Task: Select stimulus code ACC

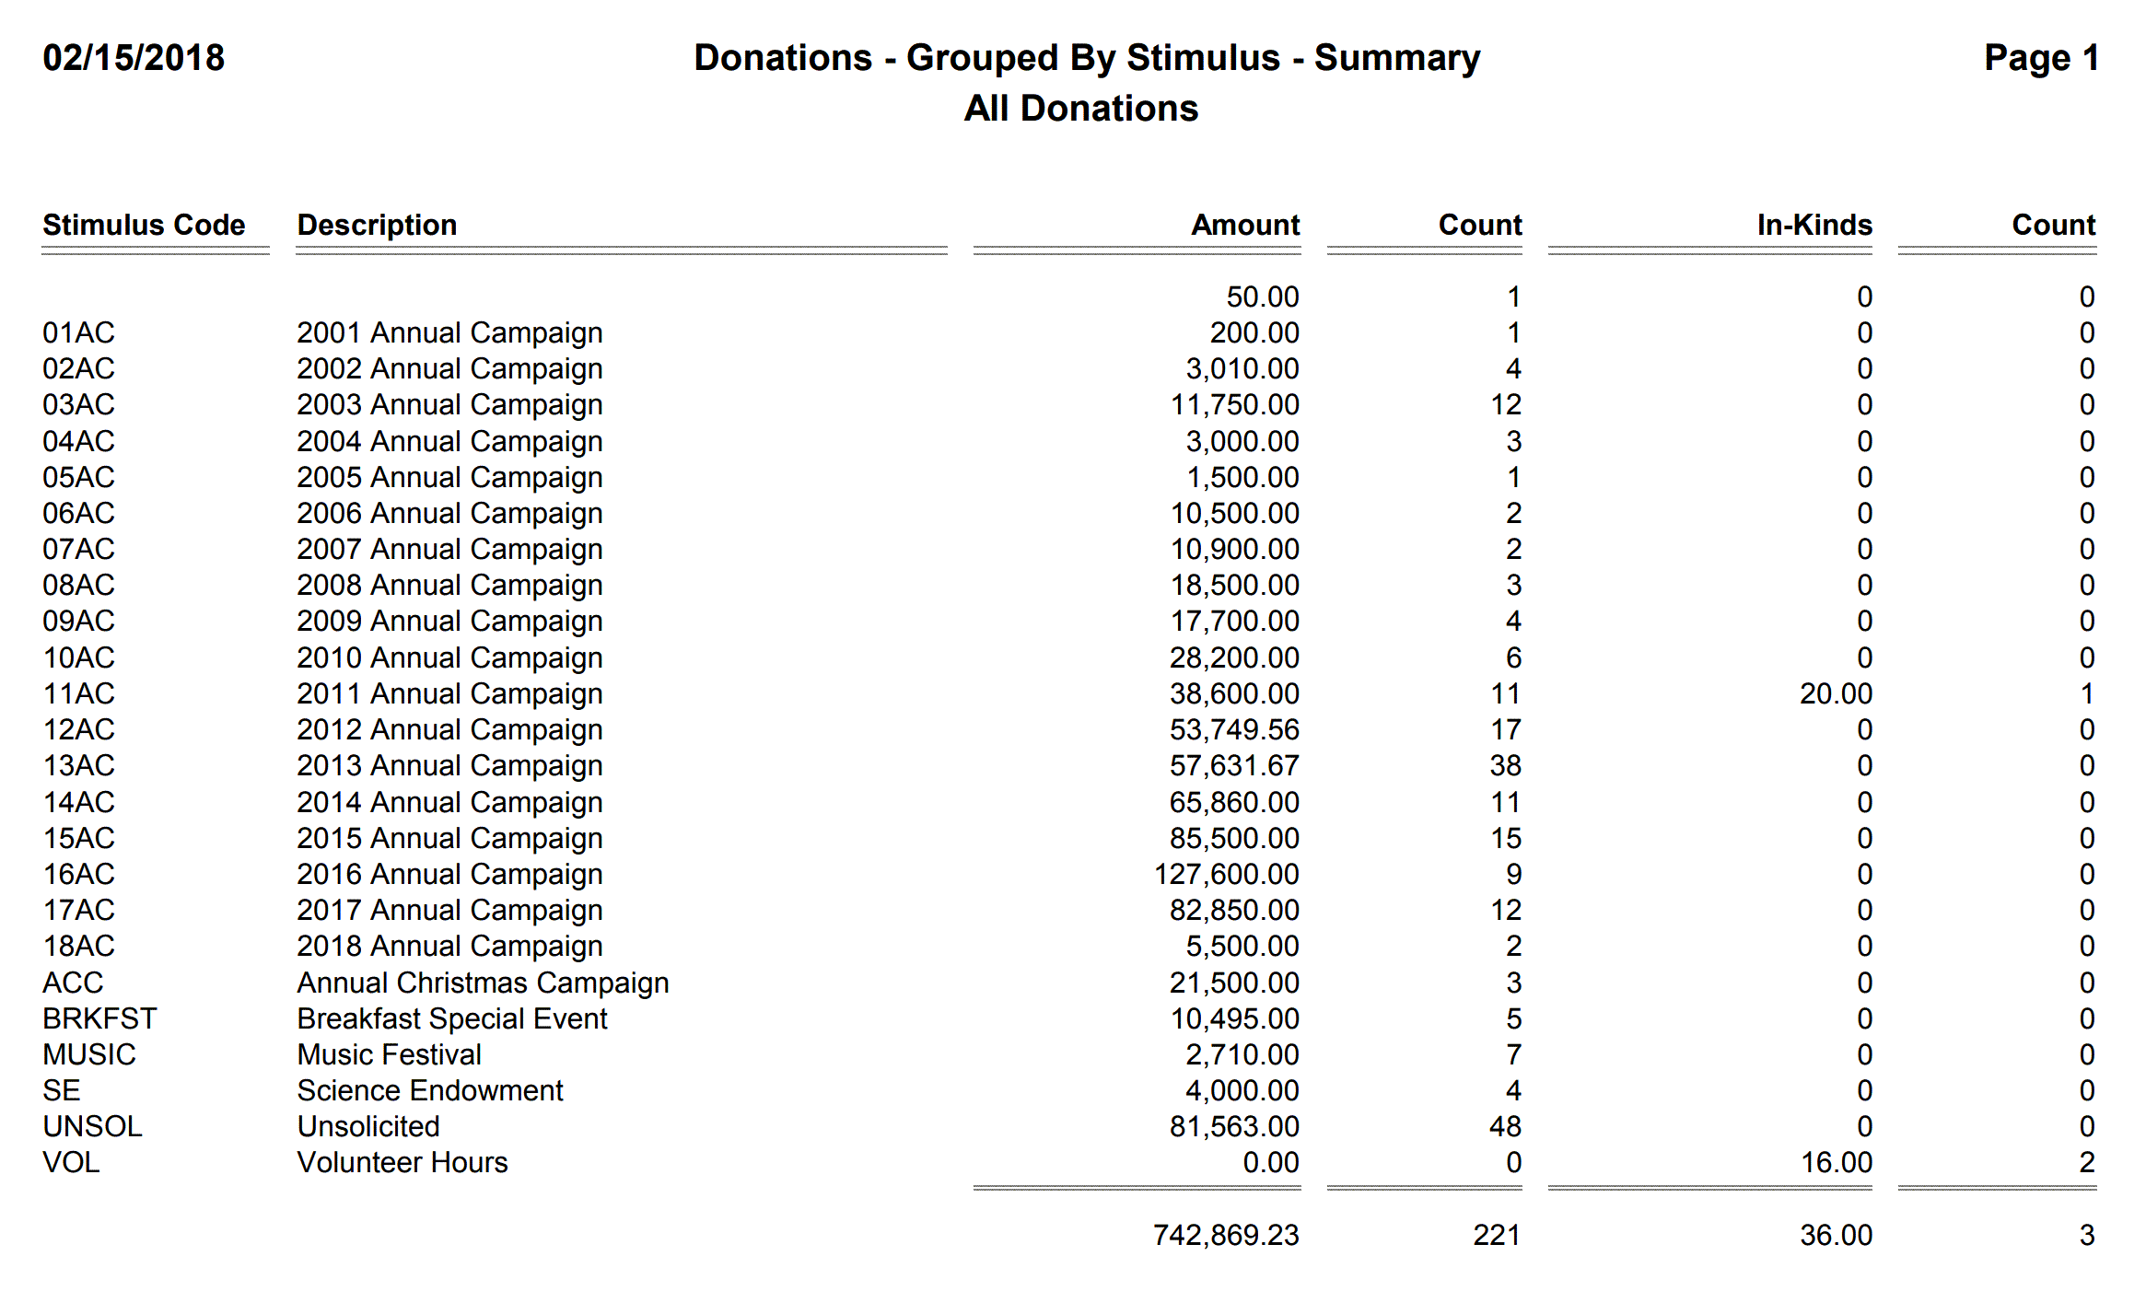Action: pyautogui.click(x=73, y=983)
